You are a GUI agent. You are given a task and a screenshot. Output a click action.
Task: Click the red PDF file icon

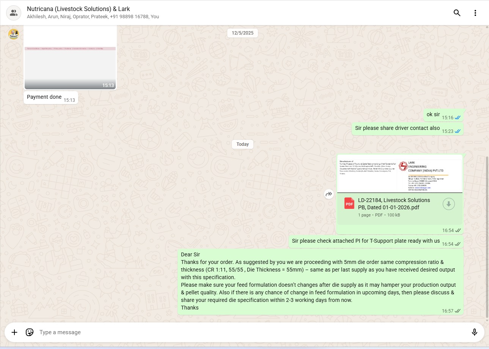[349, 204]
